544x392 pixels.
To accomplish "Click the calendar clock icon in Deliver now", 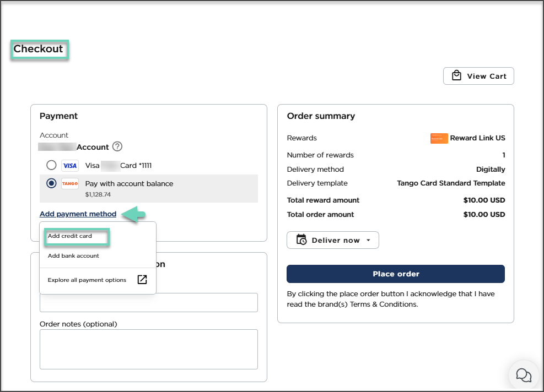I will [x=301, y=240].
